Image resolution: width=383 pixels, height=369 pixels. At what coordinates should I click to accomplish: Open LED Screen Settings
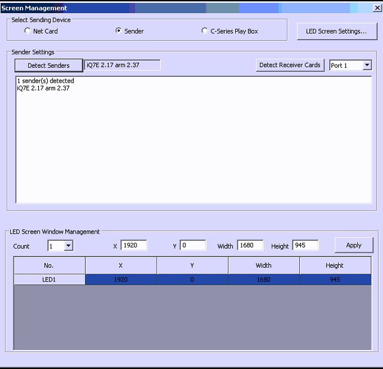click(x=336, y=31)
